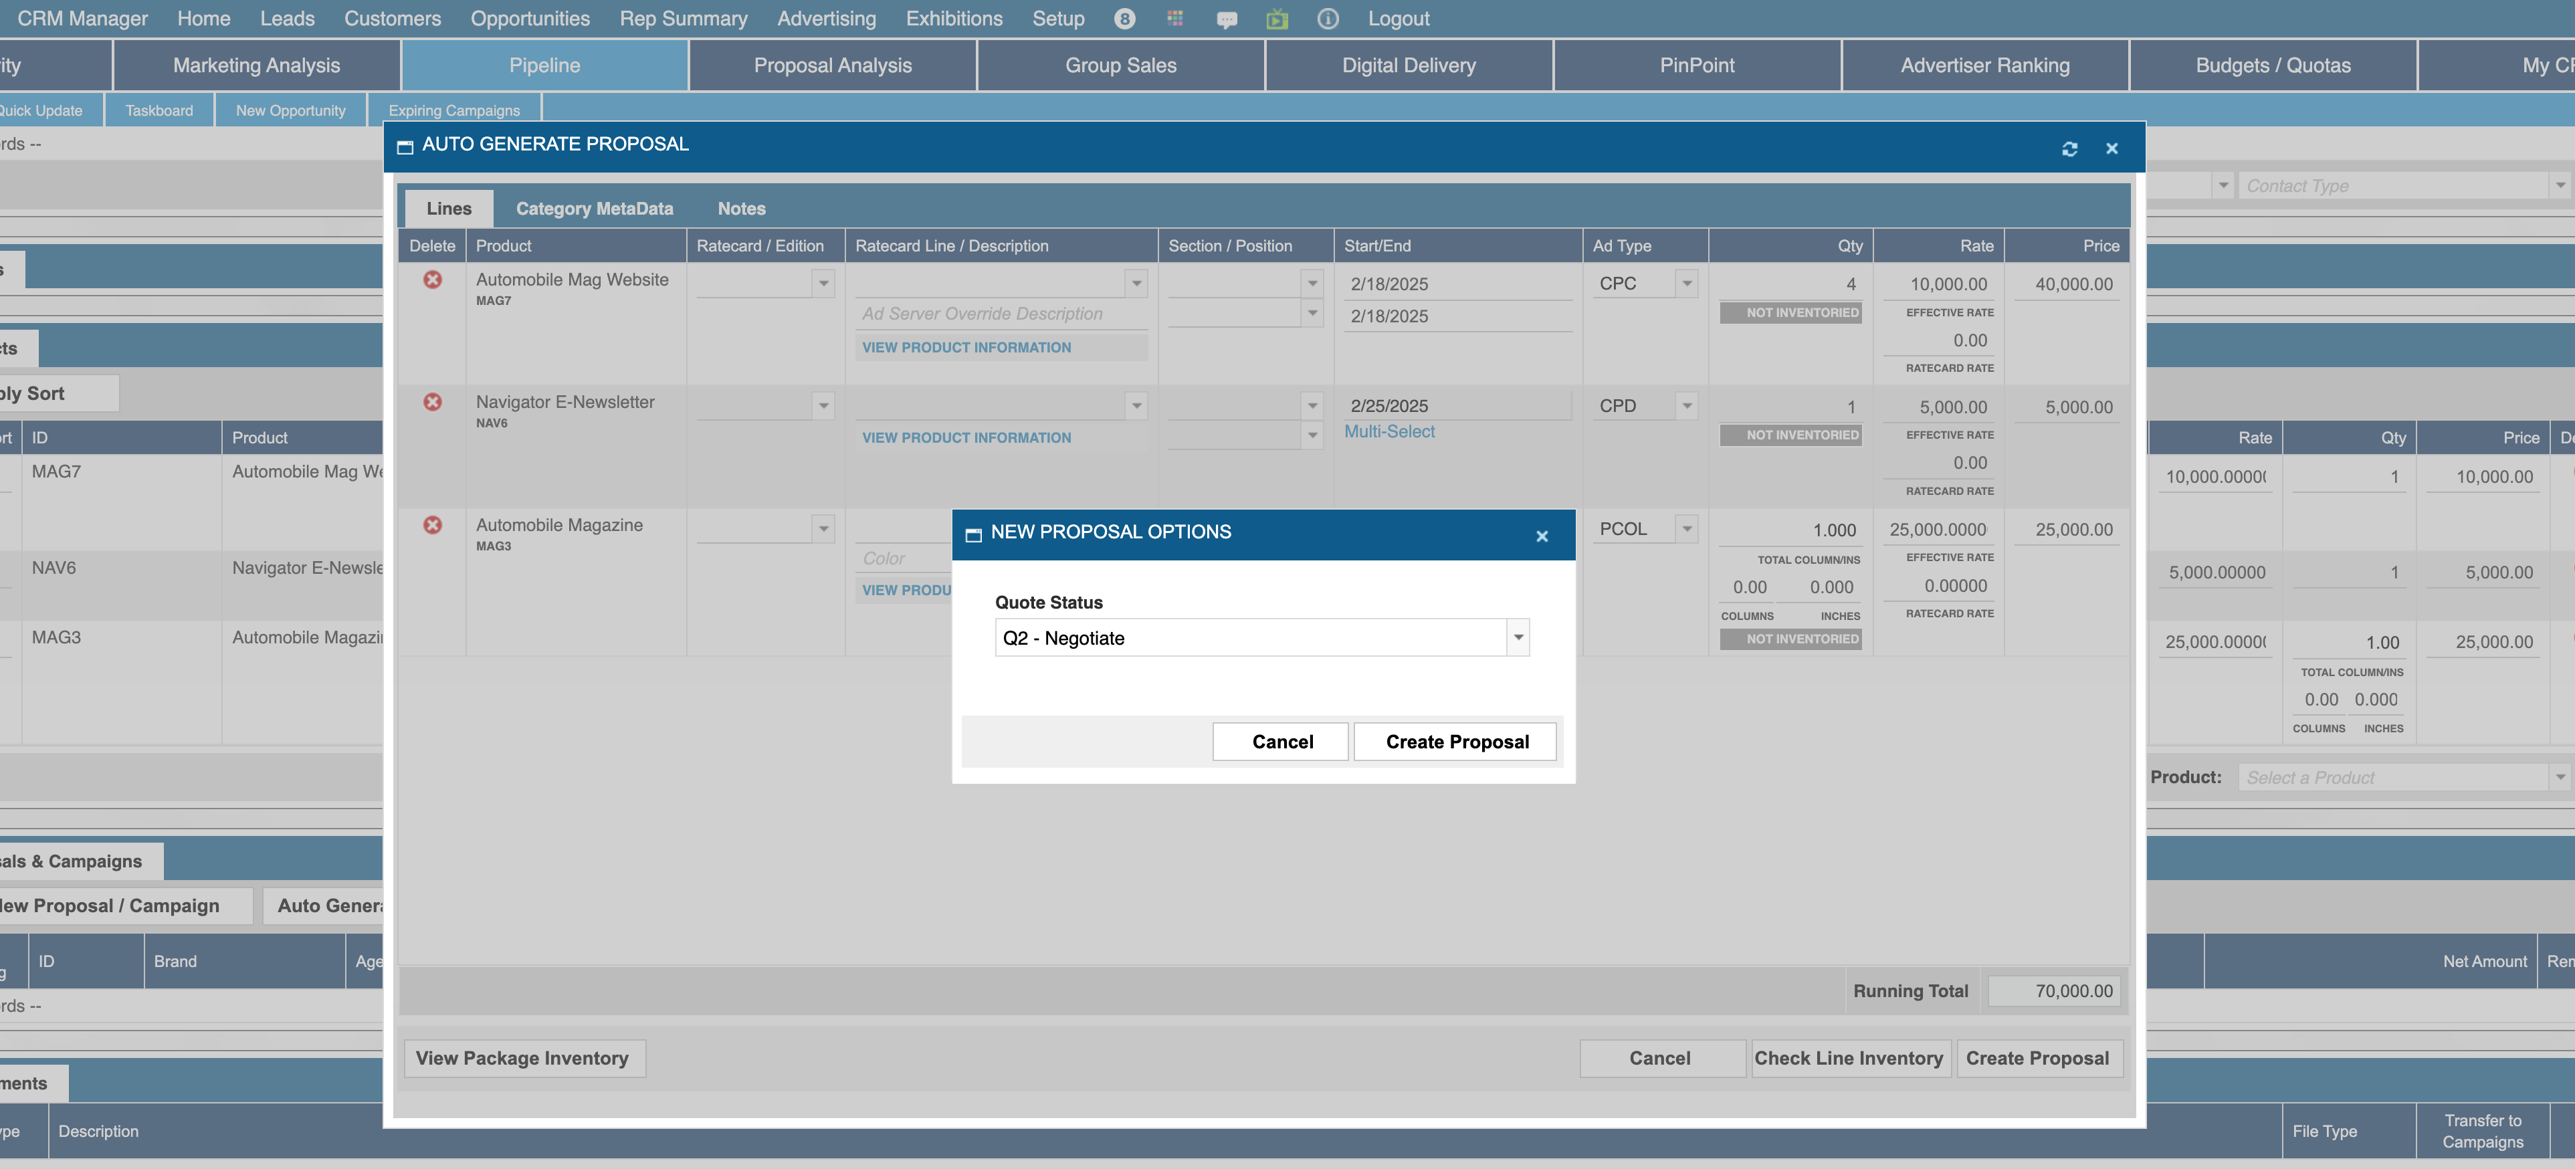Click View Package Inventory button
The width and height of the screenshot is (2575, 1169).
[522, 1058]
